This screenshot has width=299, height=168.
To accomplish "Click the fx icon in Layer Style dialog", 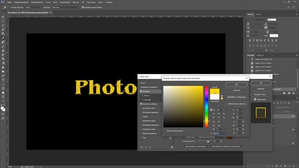I will (141, 147).
